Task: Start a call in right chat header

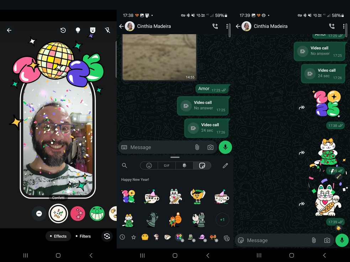Action: tap(332, 26)
